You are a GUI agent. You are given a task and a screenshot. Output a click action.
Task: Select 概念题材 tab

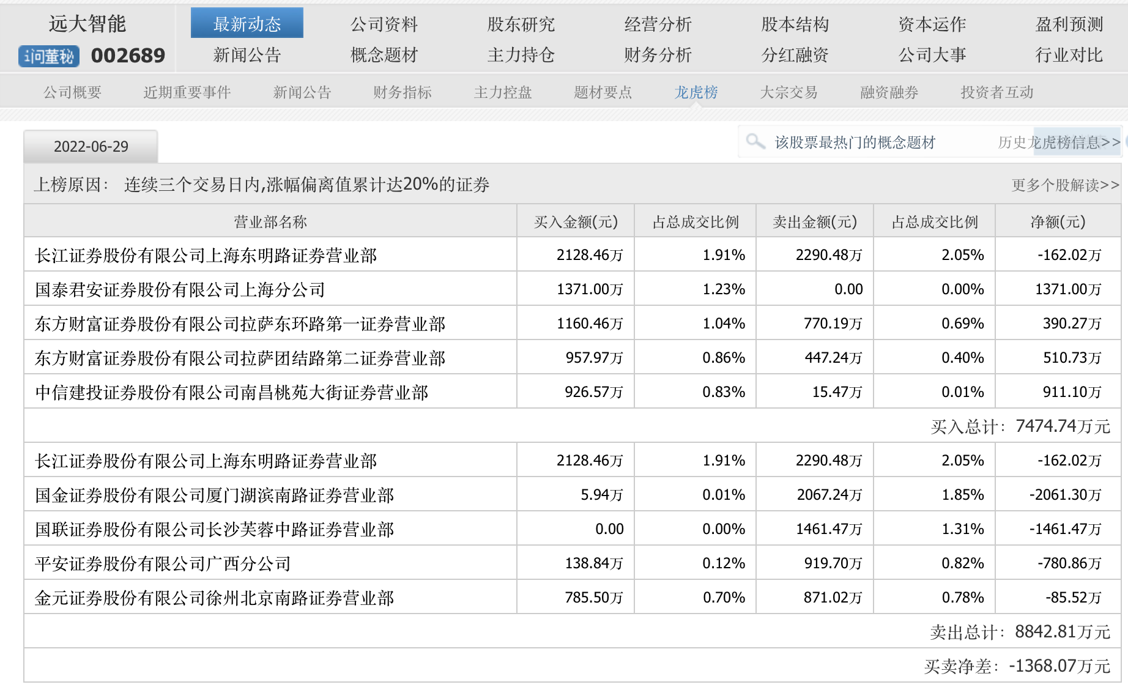coord(384,55)
